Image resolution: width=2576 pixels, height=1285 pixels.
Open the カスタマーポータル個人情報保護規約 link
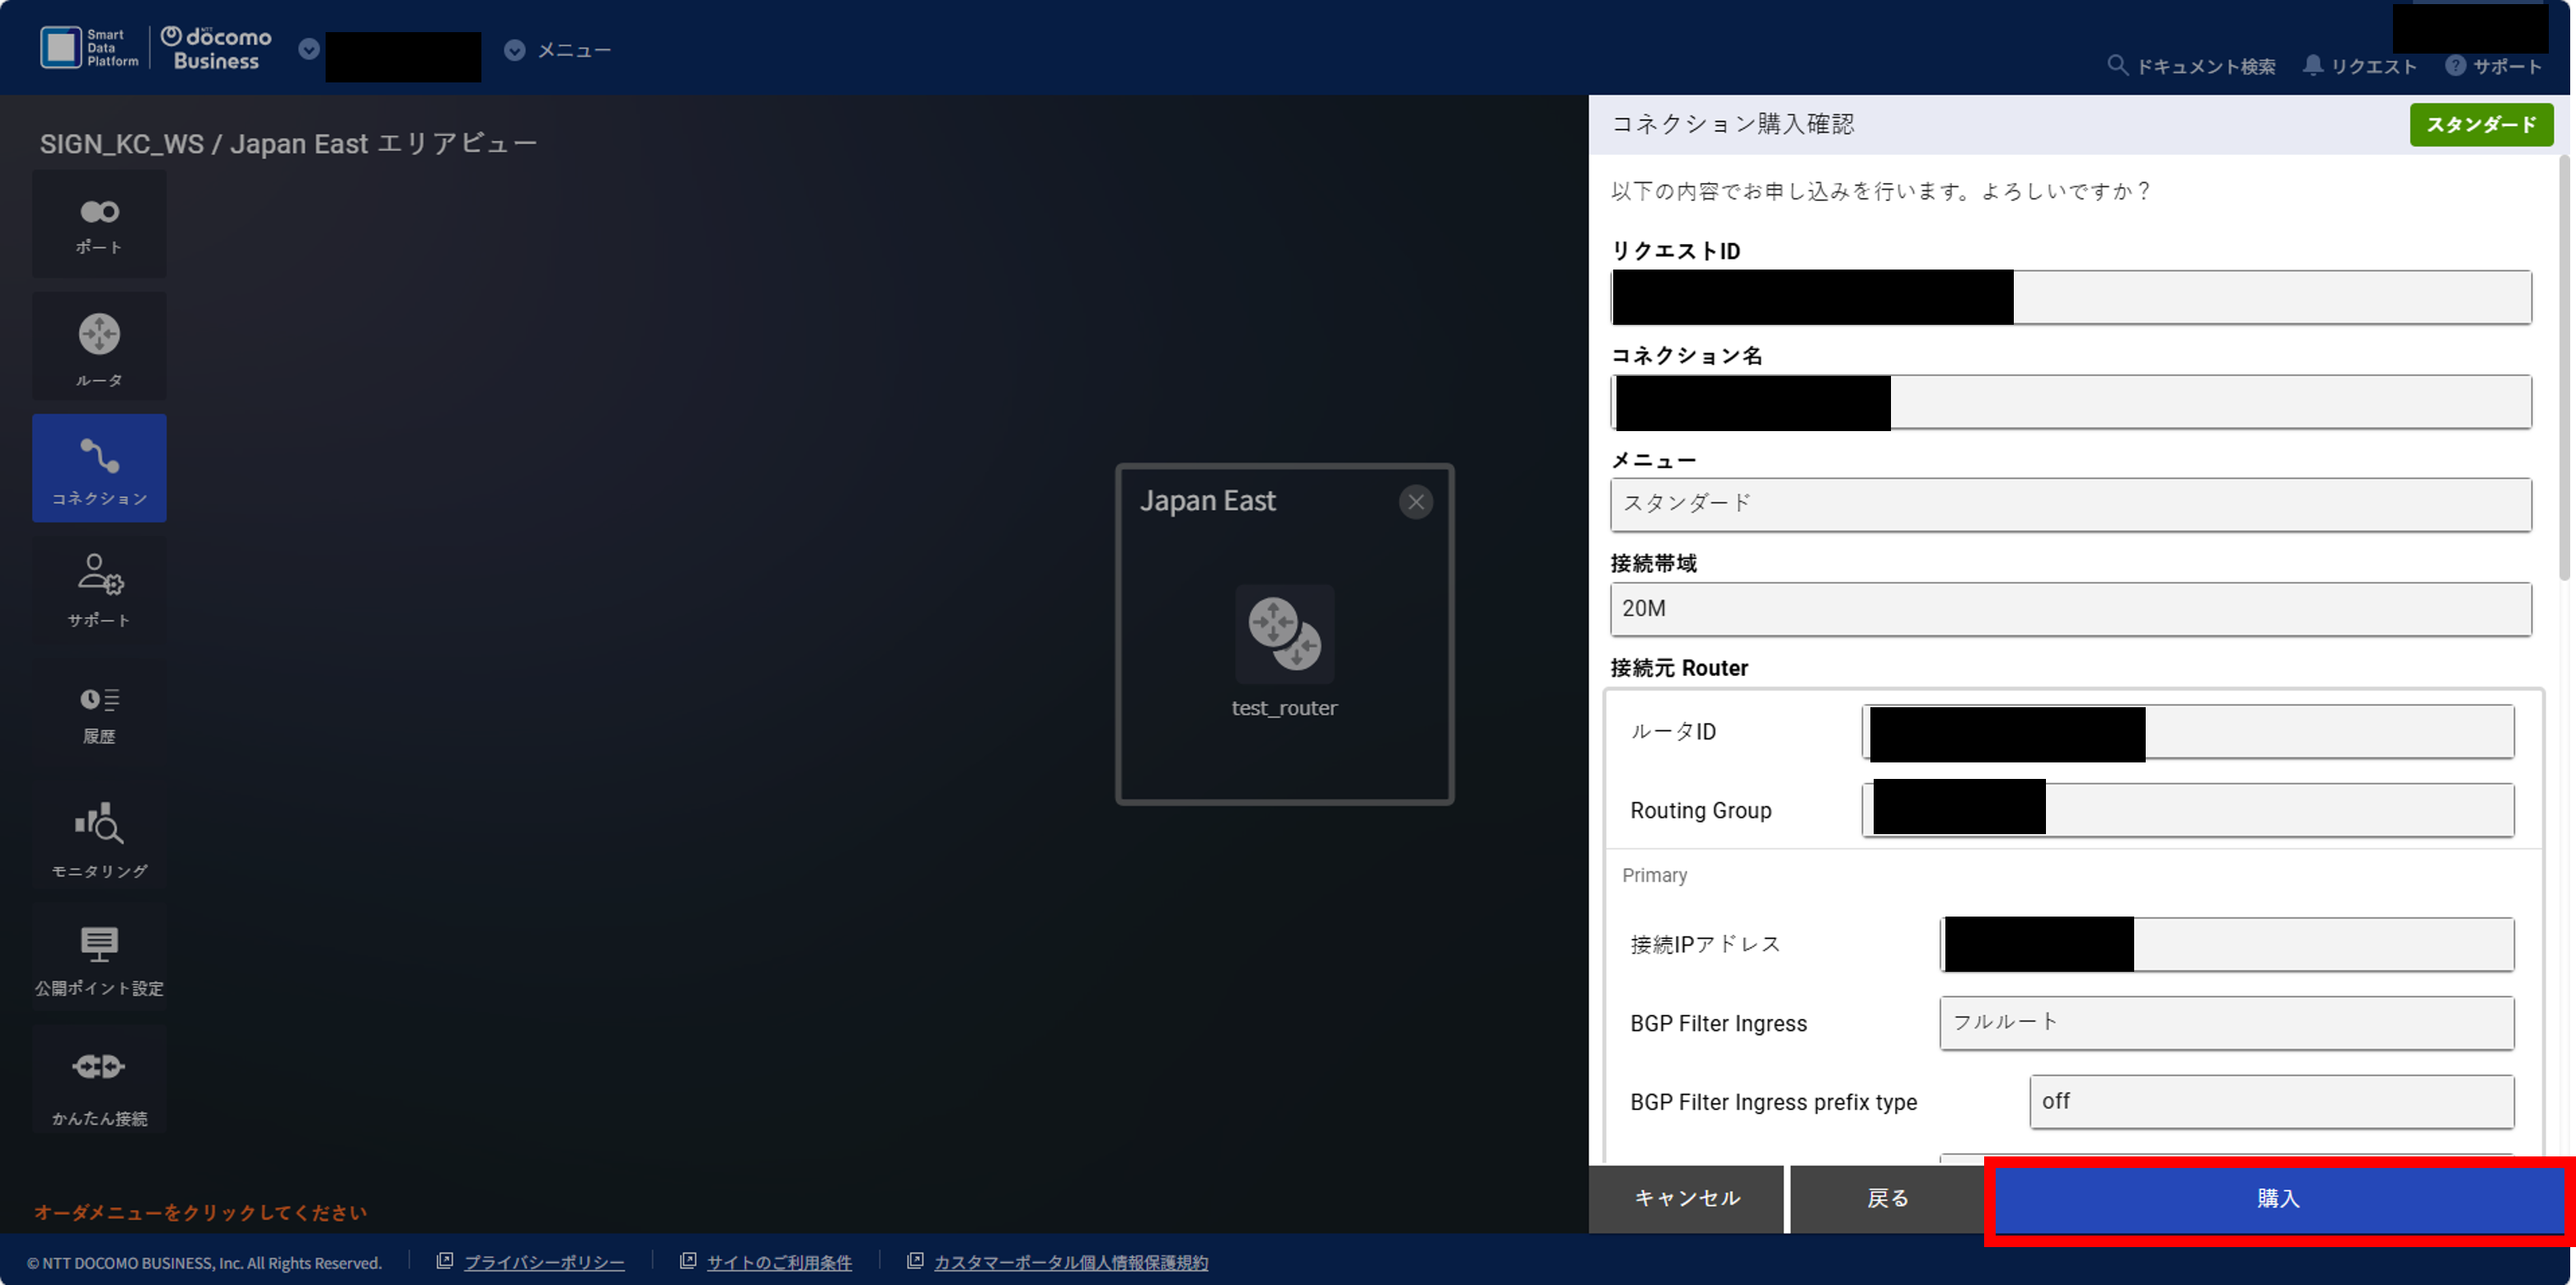[x=1071, y=1263]
